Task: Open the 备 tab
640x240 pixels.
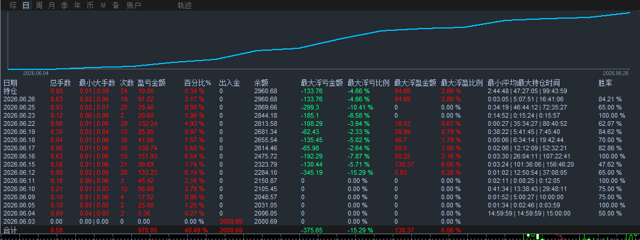Action: (x=116, y=5)
